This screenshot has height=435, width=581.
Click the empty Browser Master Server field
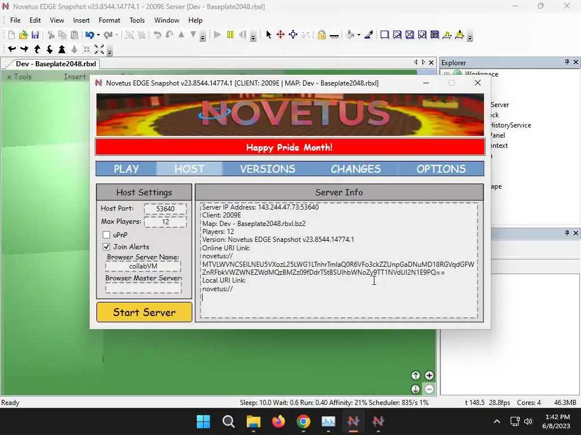(x=143, y=288)
